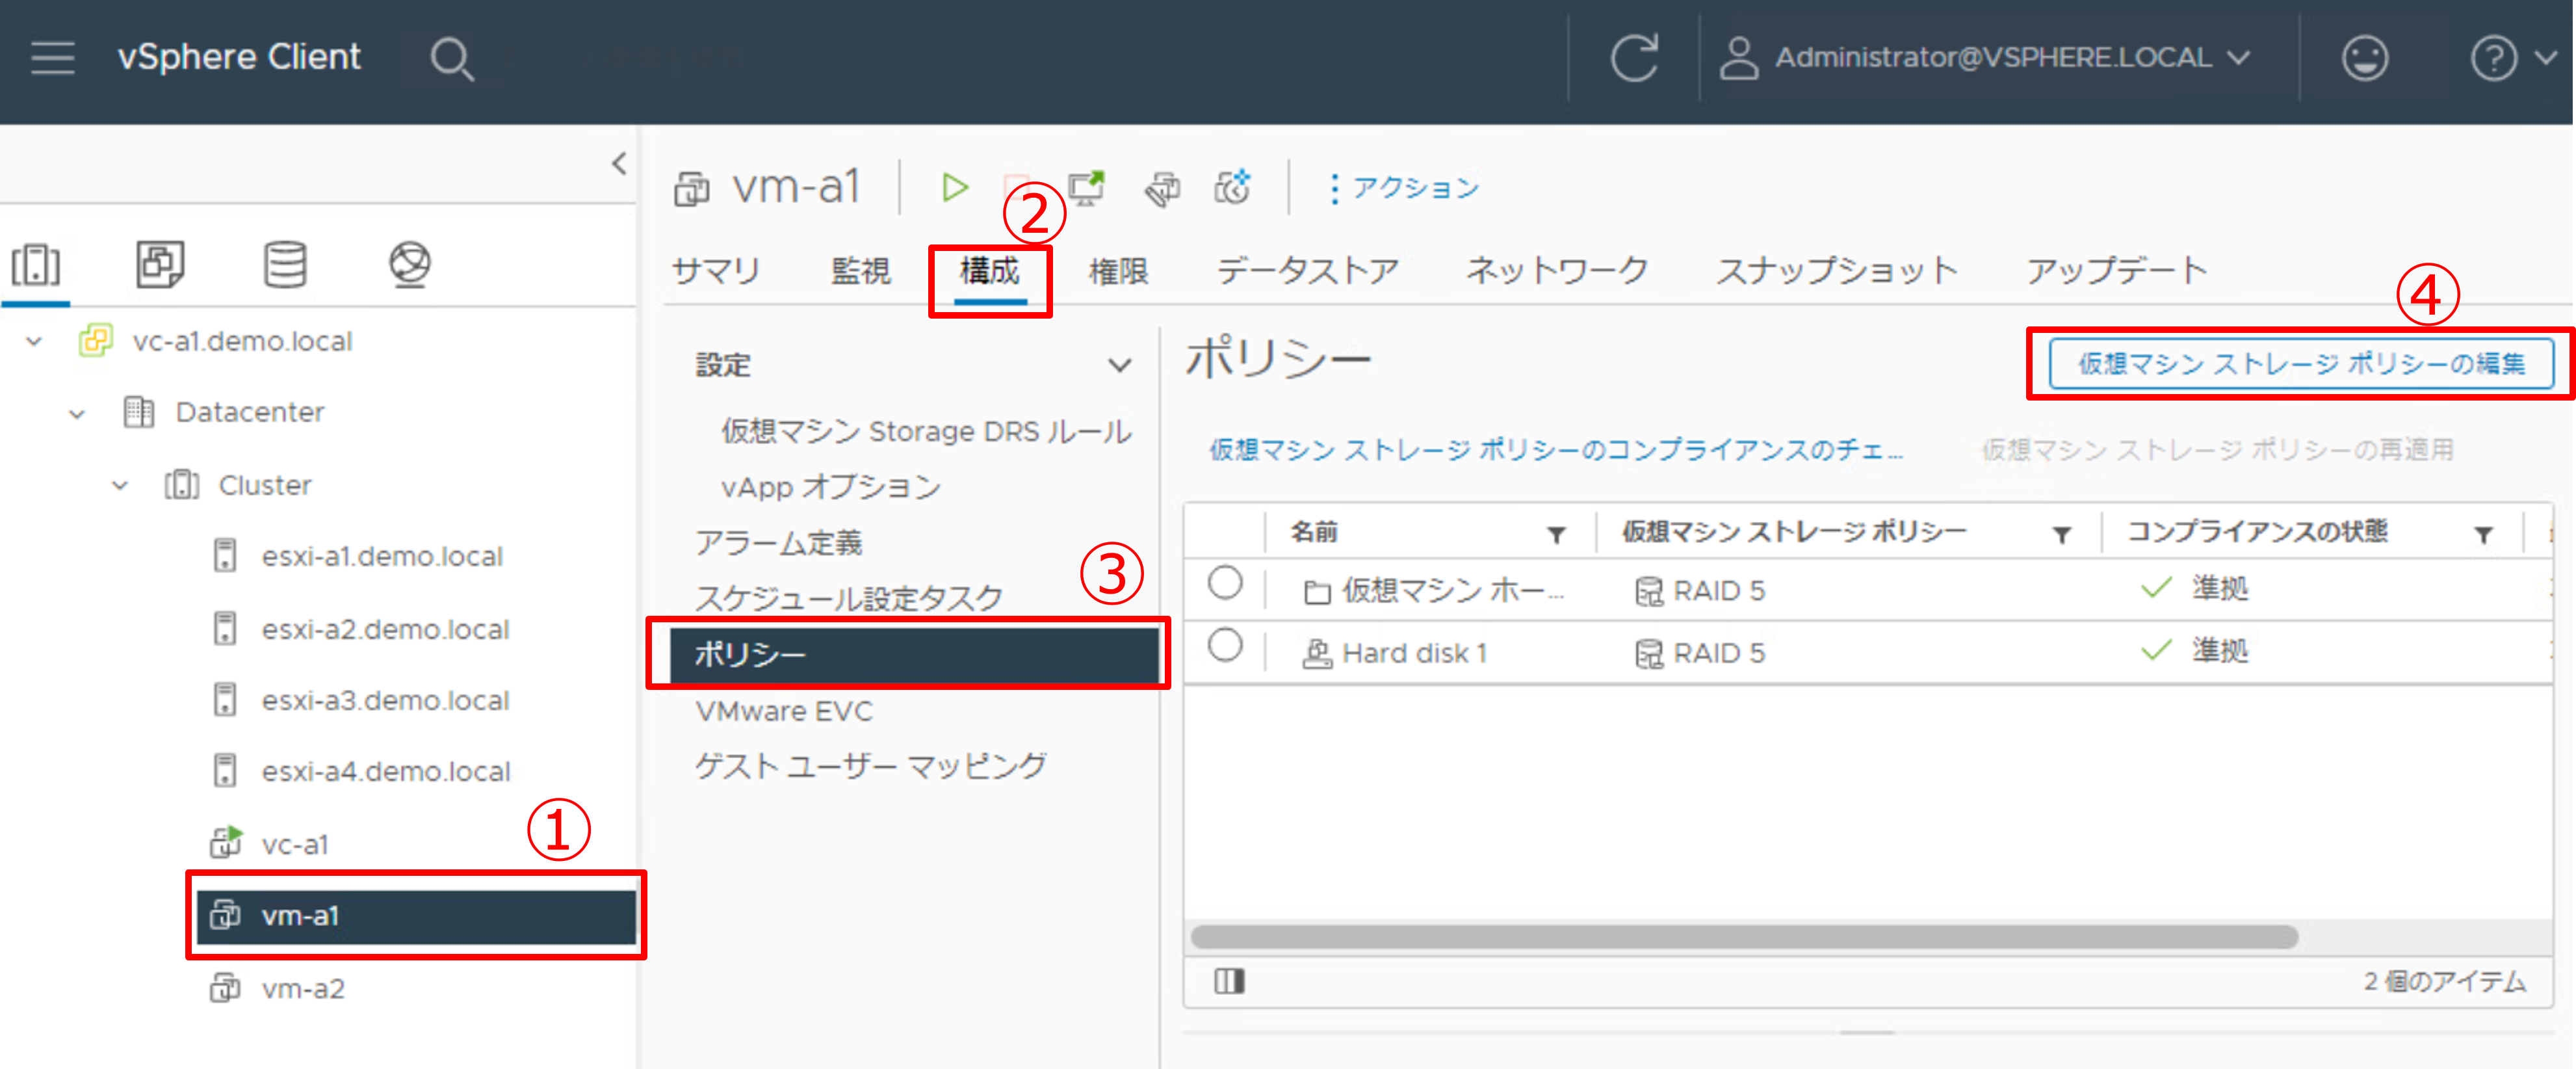Open the ネットワーク networks tab
The width and height of the screenshot is (2576, 1069).
click(1557, 271)
